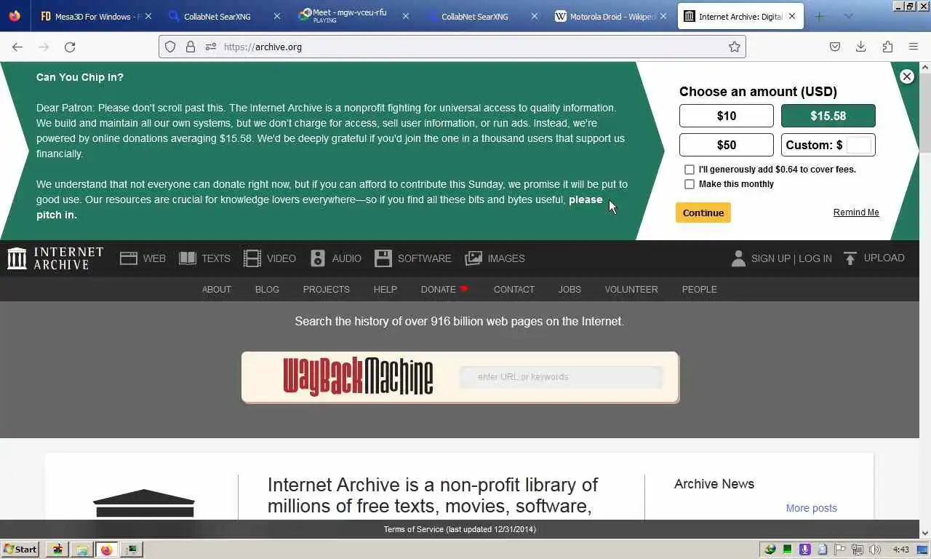Choose the $15.58 donation amount
Screen dimensions: 931x559
(828, 116)
